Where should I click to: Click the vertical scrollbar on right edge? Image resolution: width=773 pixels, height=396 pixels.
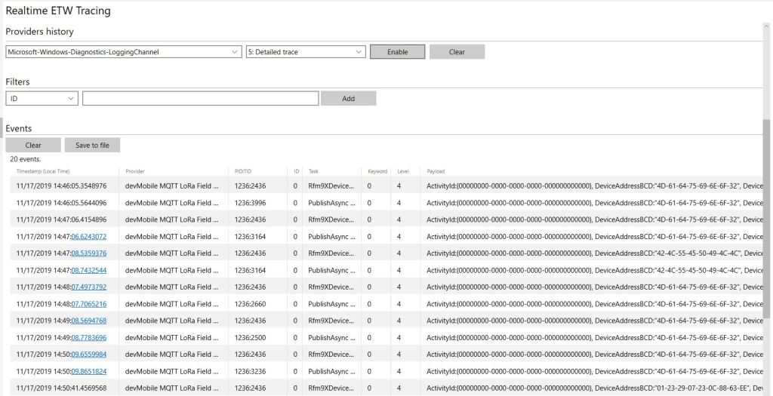pos(767,226)
